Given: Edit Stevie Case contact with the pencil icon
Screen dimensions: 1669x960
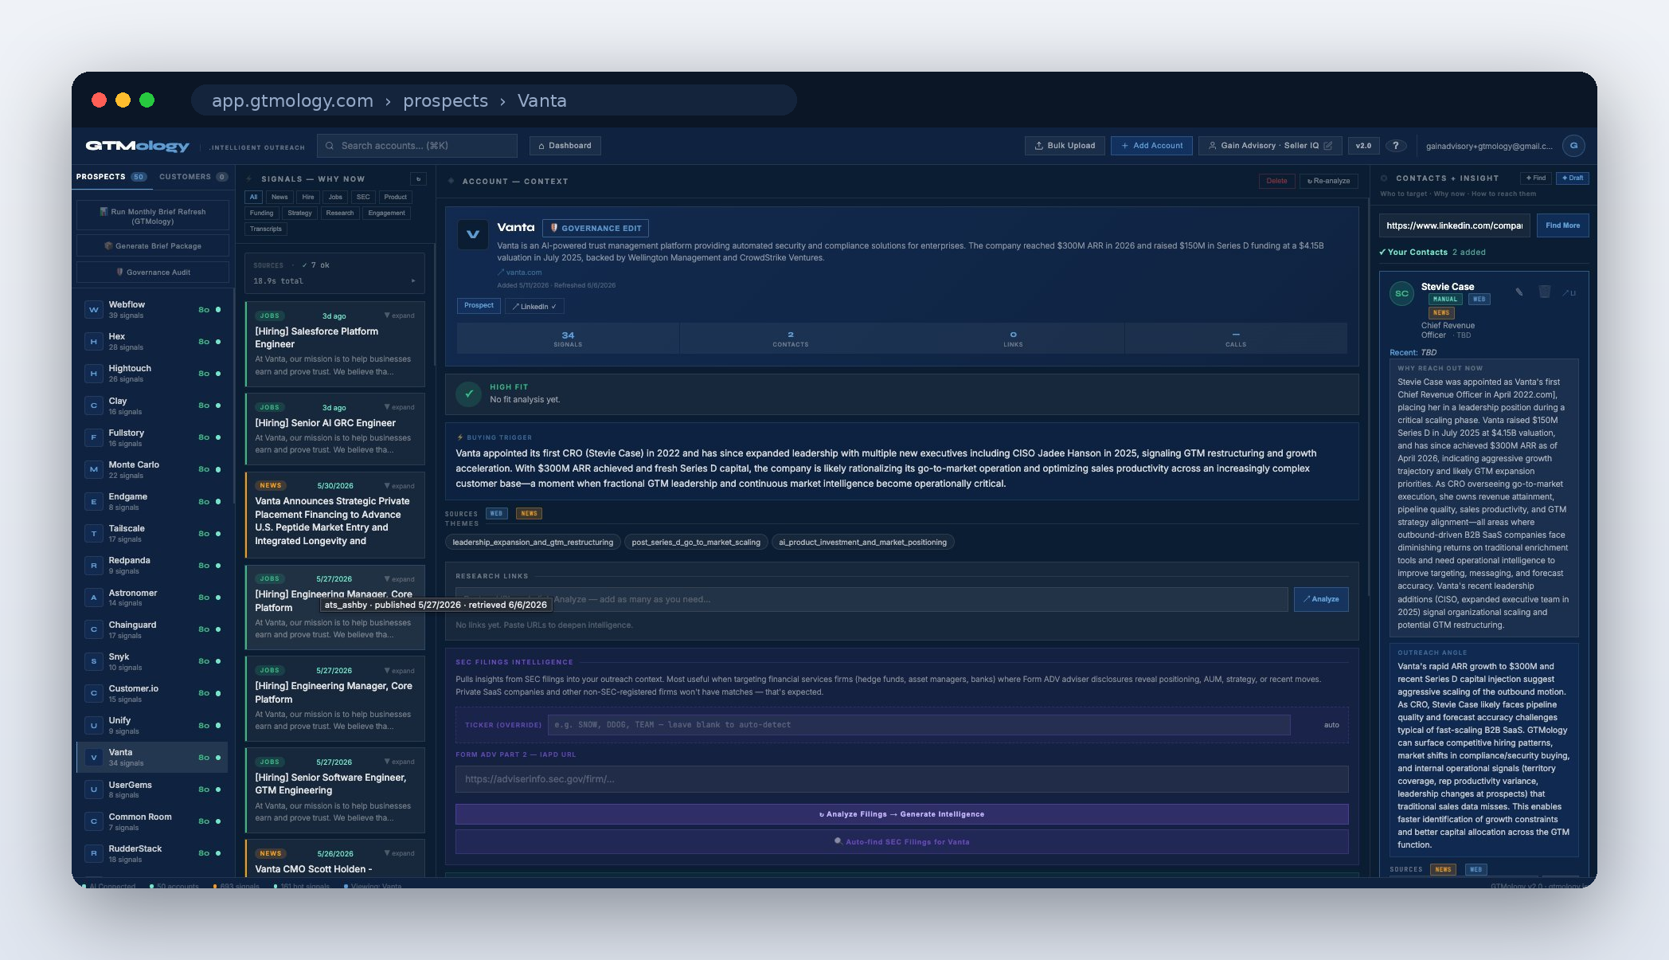Looking at the screenshot, I should [1519, 292].
